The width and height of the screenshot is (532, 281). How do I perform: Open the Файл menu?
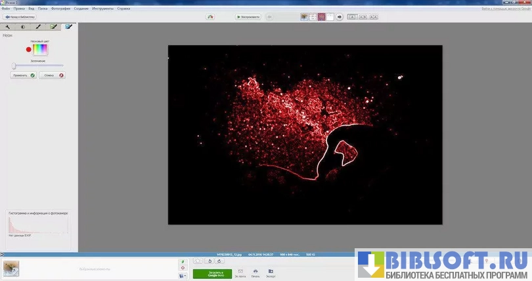coord(6,9)
